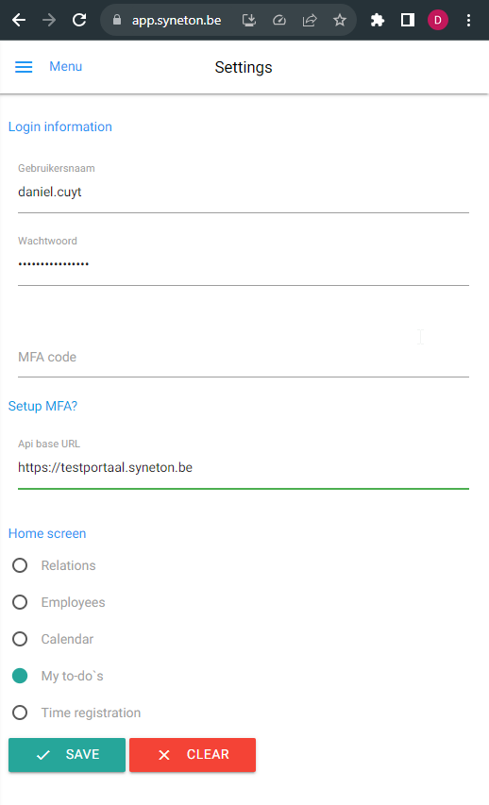Save settings with the SAVE button

[x=67, y=755]
